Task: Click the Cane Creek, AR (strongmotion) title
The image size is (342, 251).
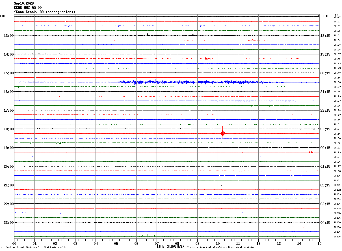Action: coord(45,12)
